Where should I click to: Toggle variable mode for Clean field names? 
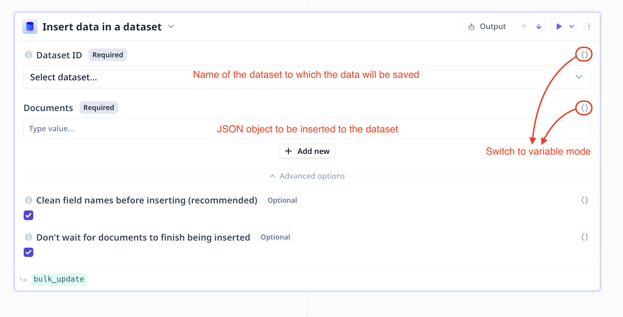(584, 200)
